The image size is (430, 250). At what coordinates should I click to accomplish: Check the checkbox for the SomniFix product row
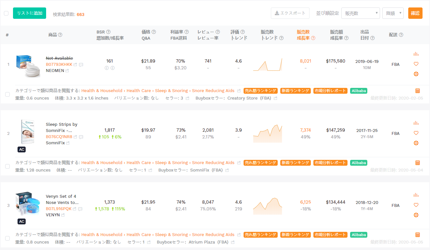pos(7,166)
